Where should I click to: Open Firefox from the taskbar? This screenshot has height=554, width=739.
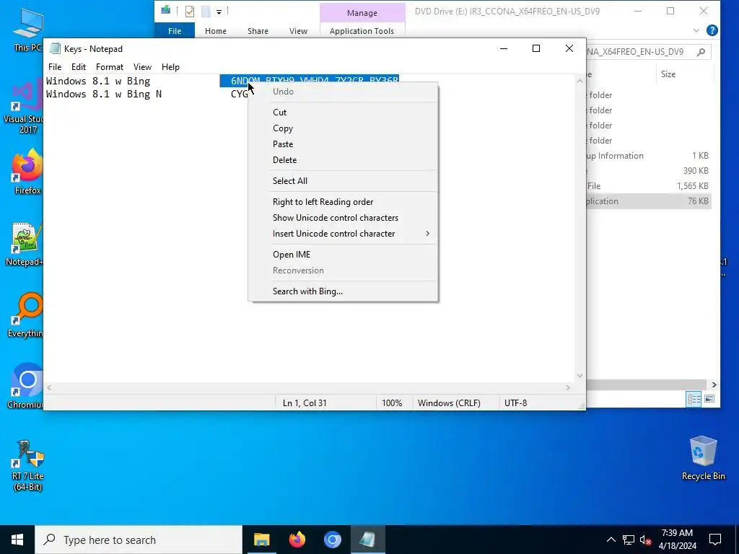[297, 540]
